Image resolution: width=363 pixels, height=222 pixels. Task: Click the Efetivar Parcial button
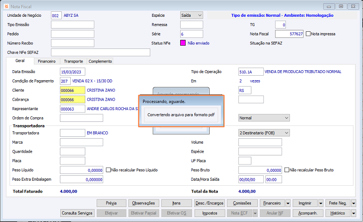(143, 213)
